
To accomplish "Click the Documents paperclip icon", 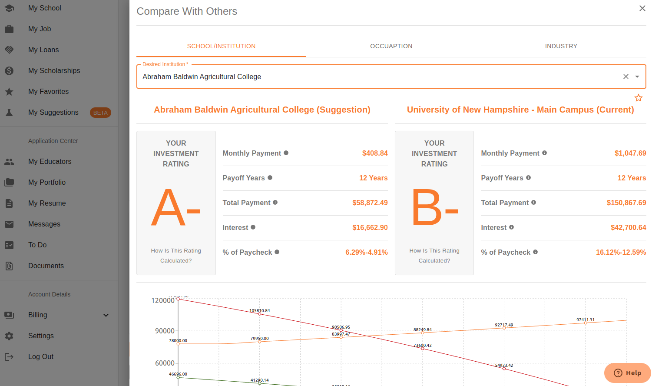I will 9,266.
